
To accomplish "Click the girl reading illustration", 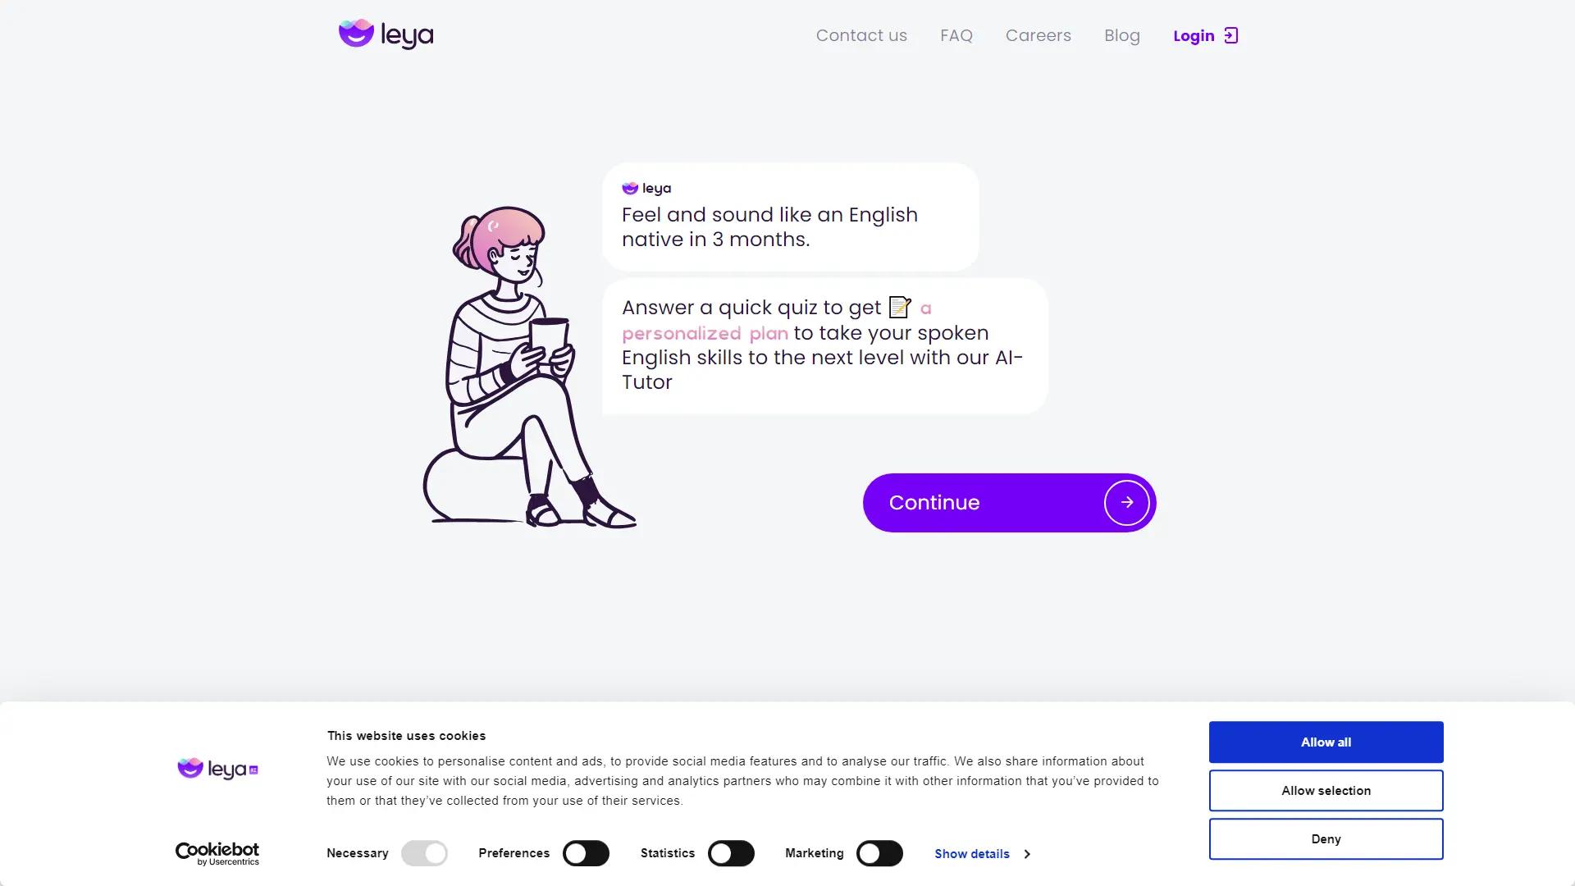I will click(529, 367).
